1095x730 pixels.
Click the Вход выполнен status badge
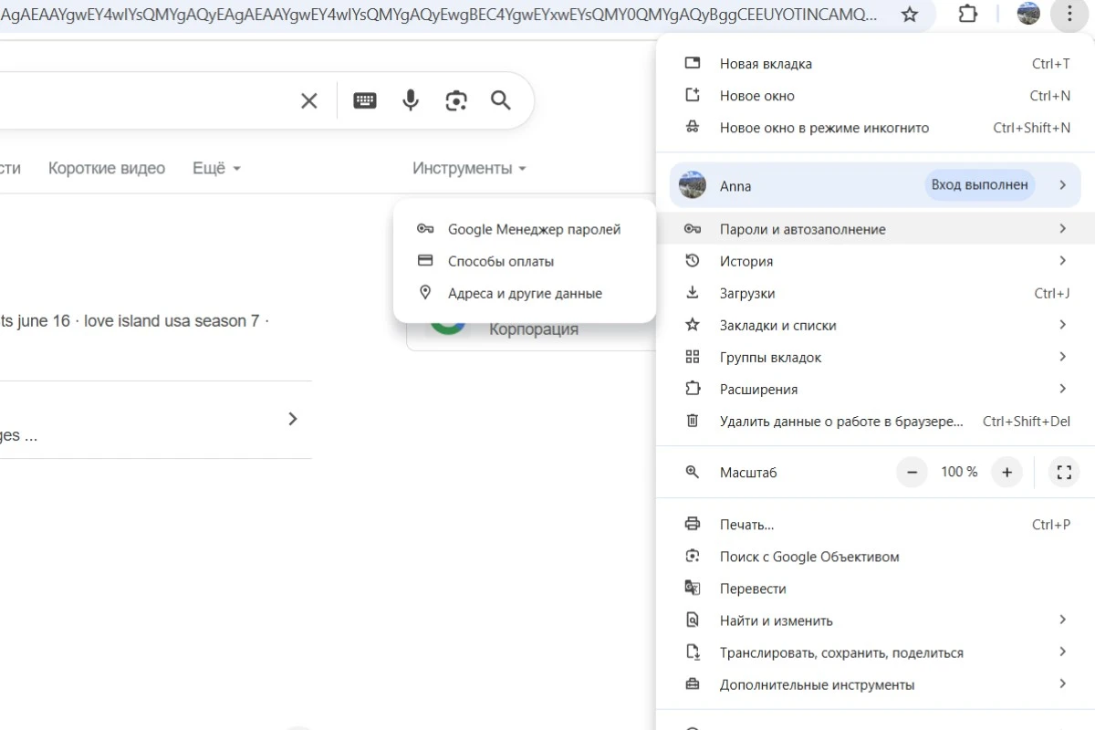(979, 184)
